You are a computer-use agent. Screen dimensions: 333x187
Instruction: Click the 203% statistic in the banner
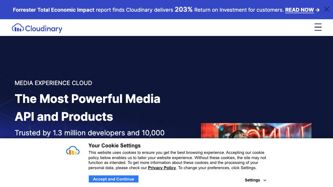184,9
